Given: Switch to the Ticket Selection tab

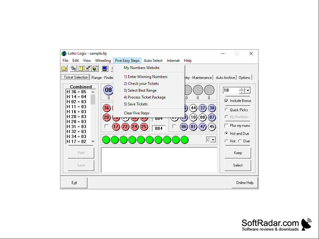Looking at the screenshot, I should click(76, 77).
